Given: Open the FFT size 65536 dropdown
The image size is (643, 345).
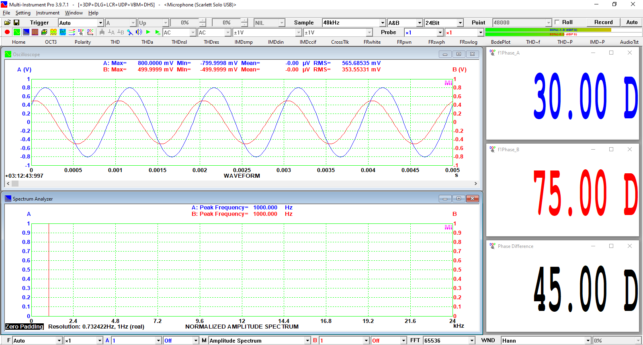Looking at the screenshot, I should [x=472, y=341].
